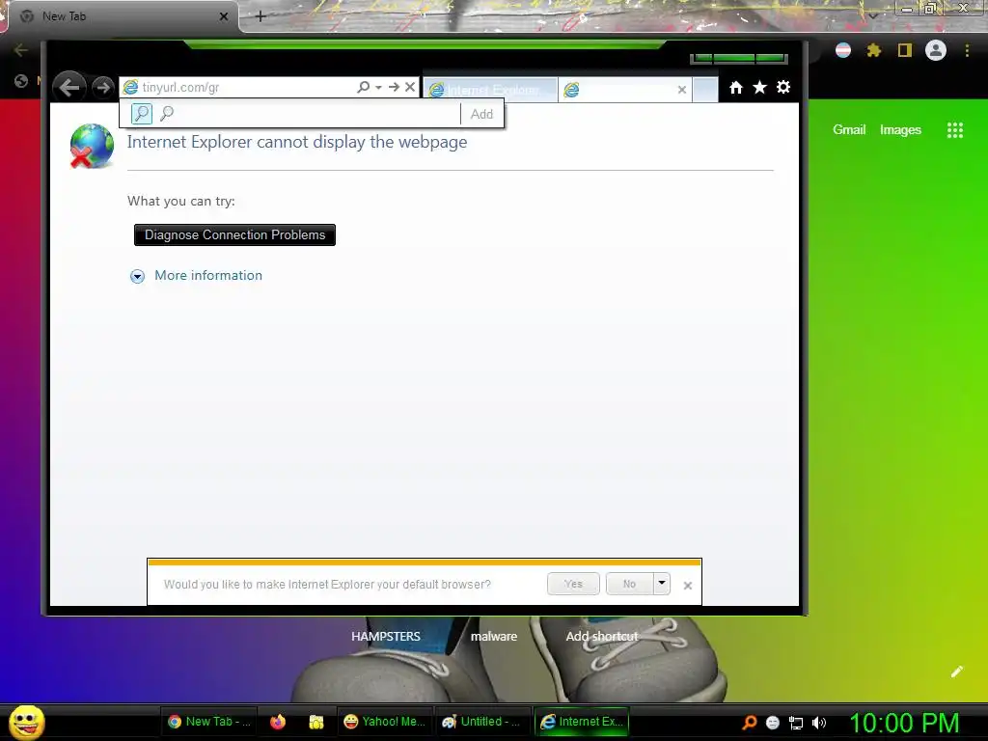Open a new tab in Chrome
The width and height of the screenshot is (988, 741).
click(x=261, y=16)
